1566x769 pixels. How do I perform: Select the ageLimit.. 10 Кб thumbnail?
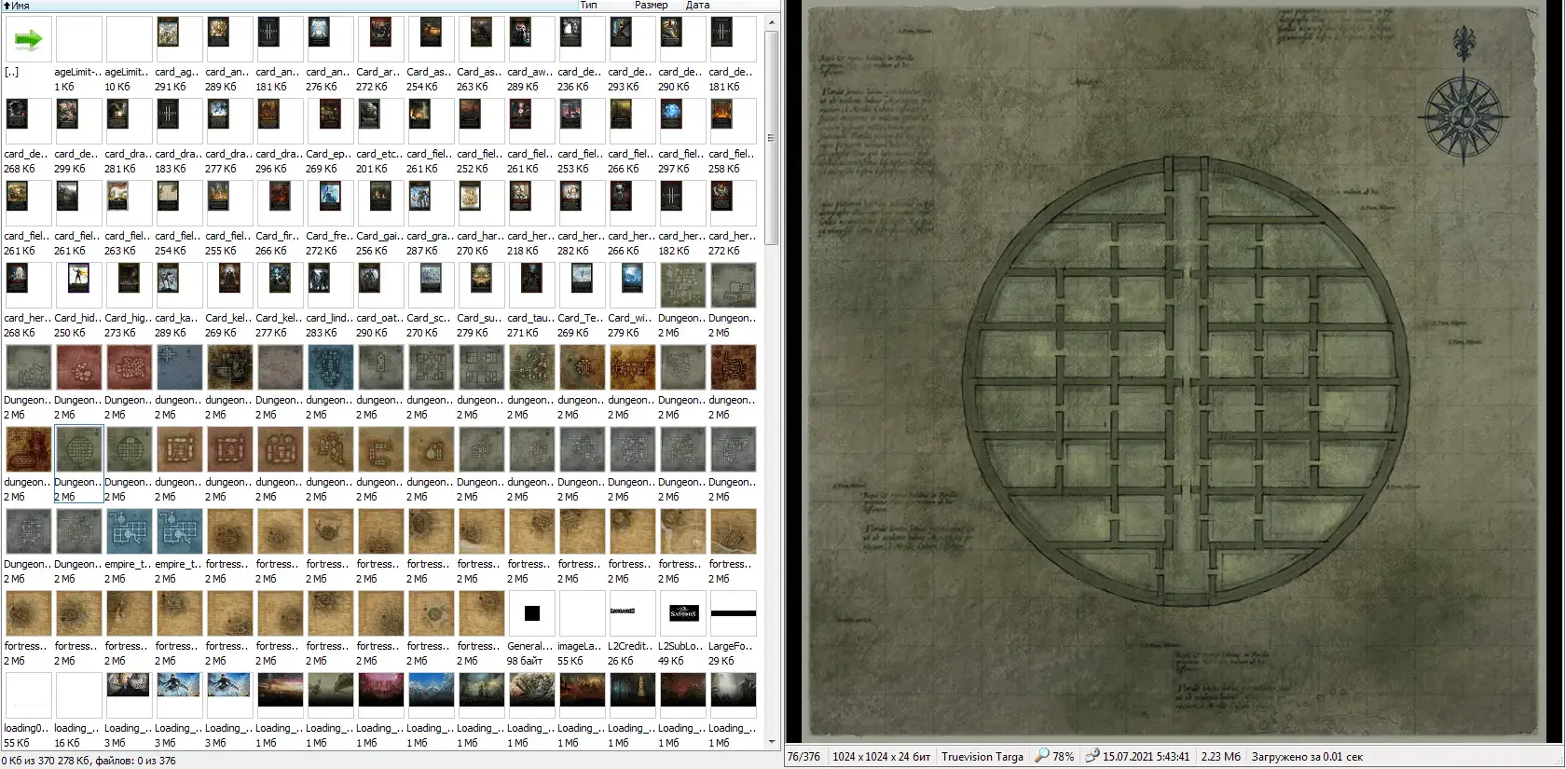coord(130,39)
